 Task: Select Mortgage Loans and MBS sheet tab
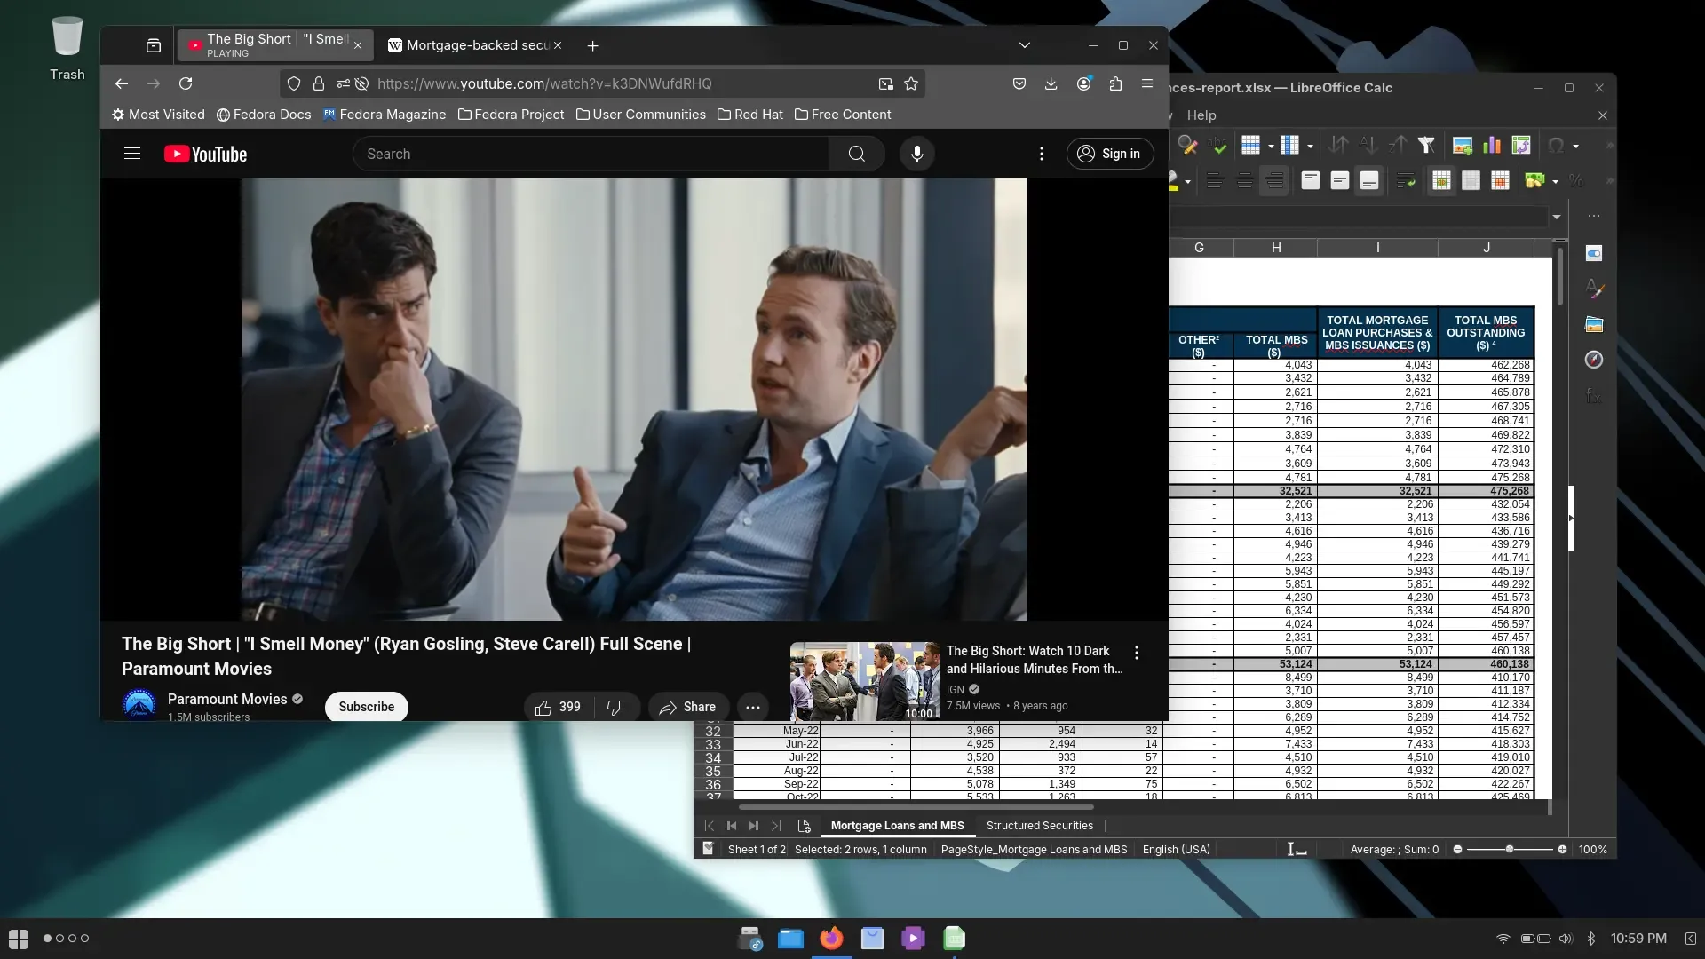[897, 826]
